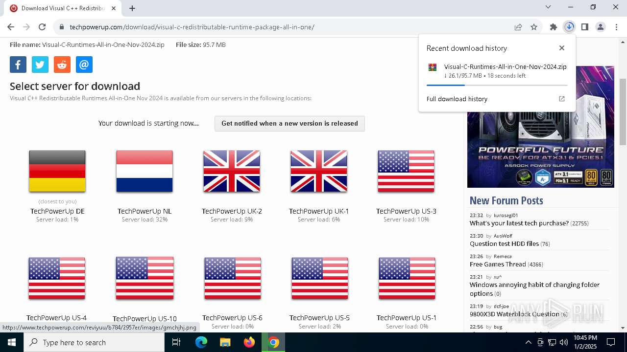The image size is (627, 352).
Task: Click the download progress bar
Action: pyautogui.click(x=497, y=85)
